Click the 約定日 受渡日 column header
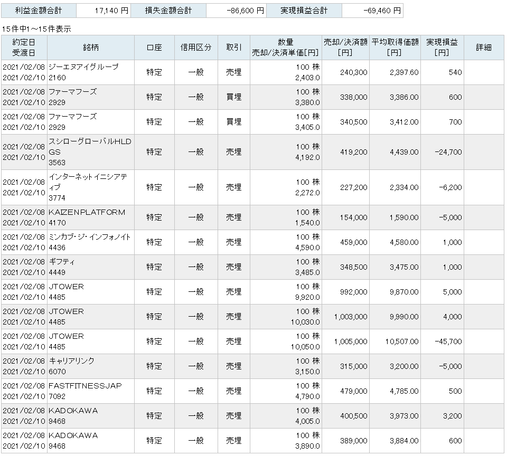The image size is (507, 456). (24, 47)
